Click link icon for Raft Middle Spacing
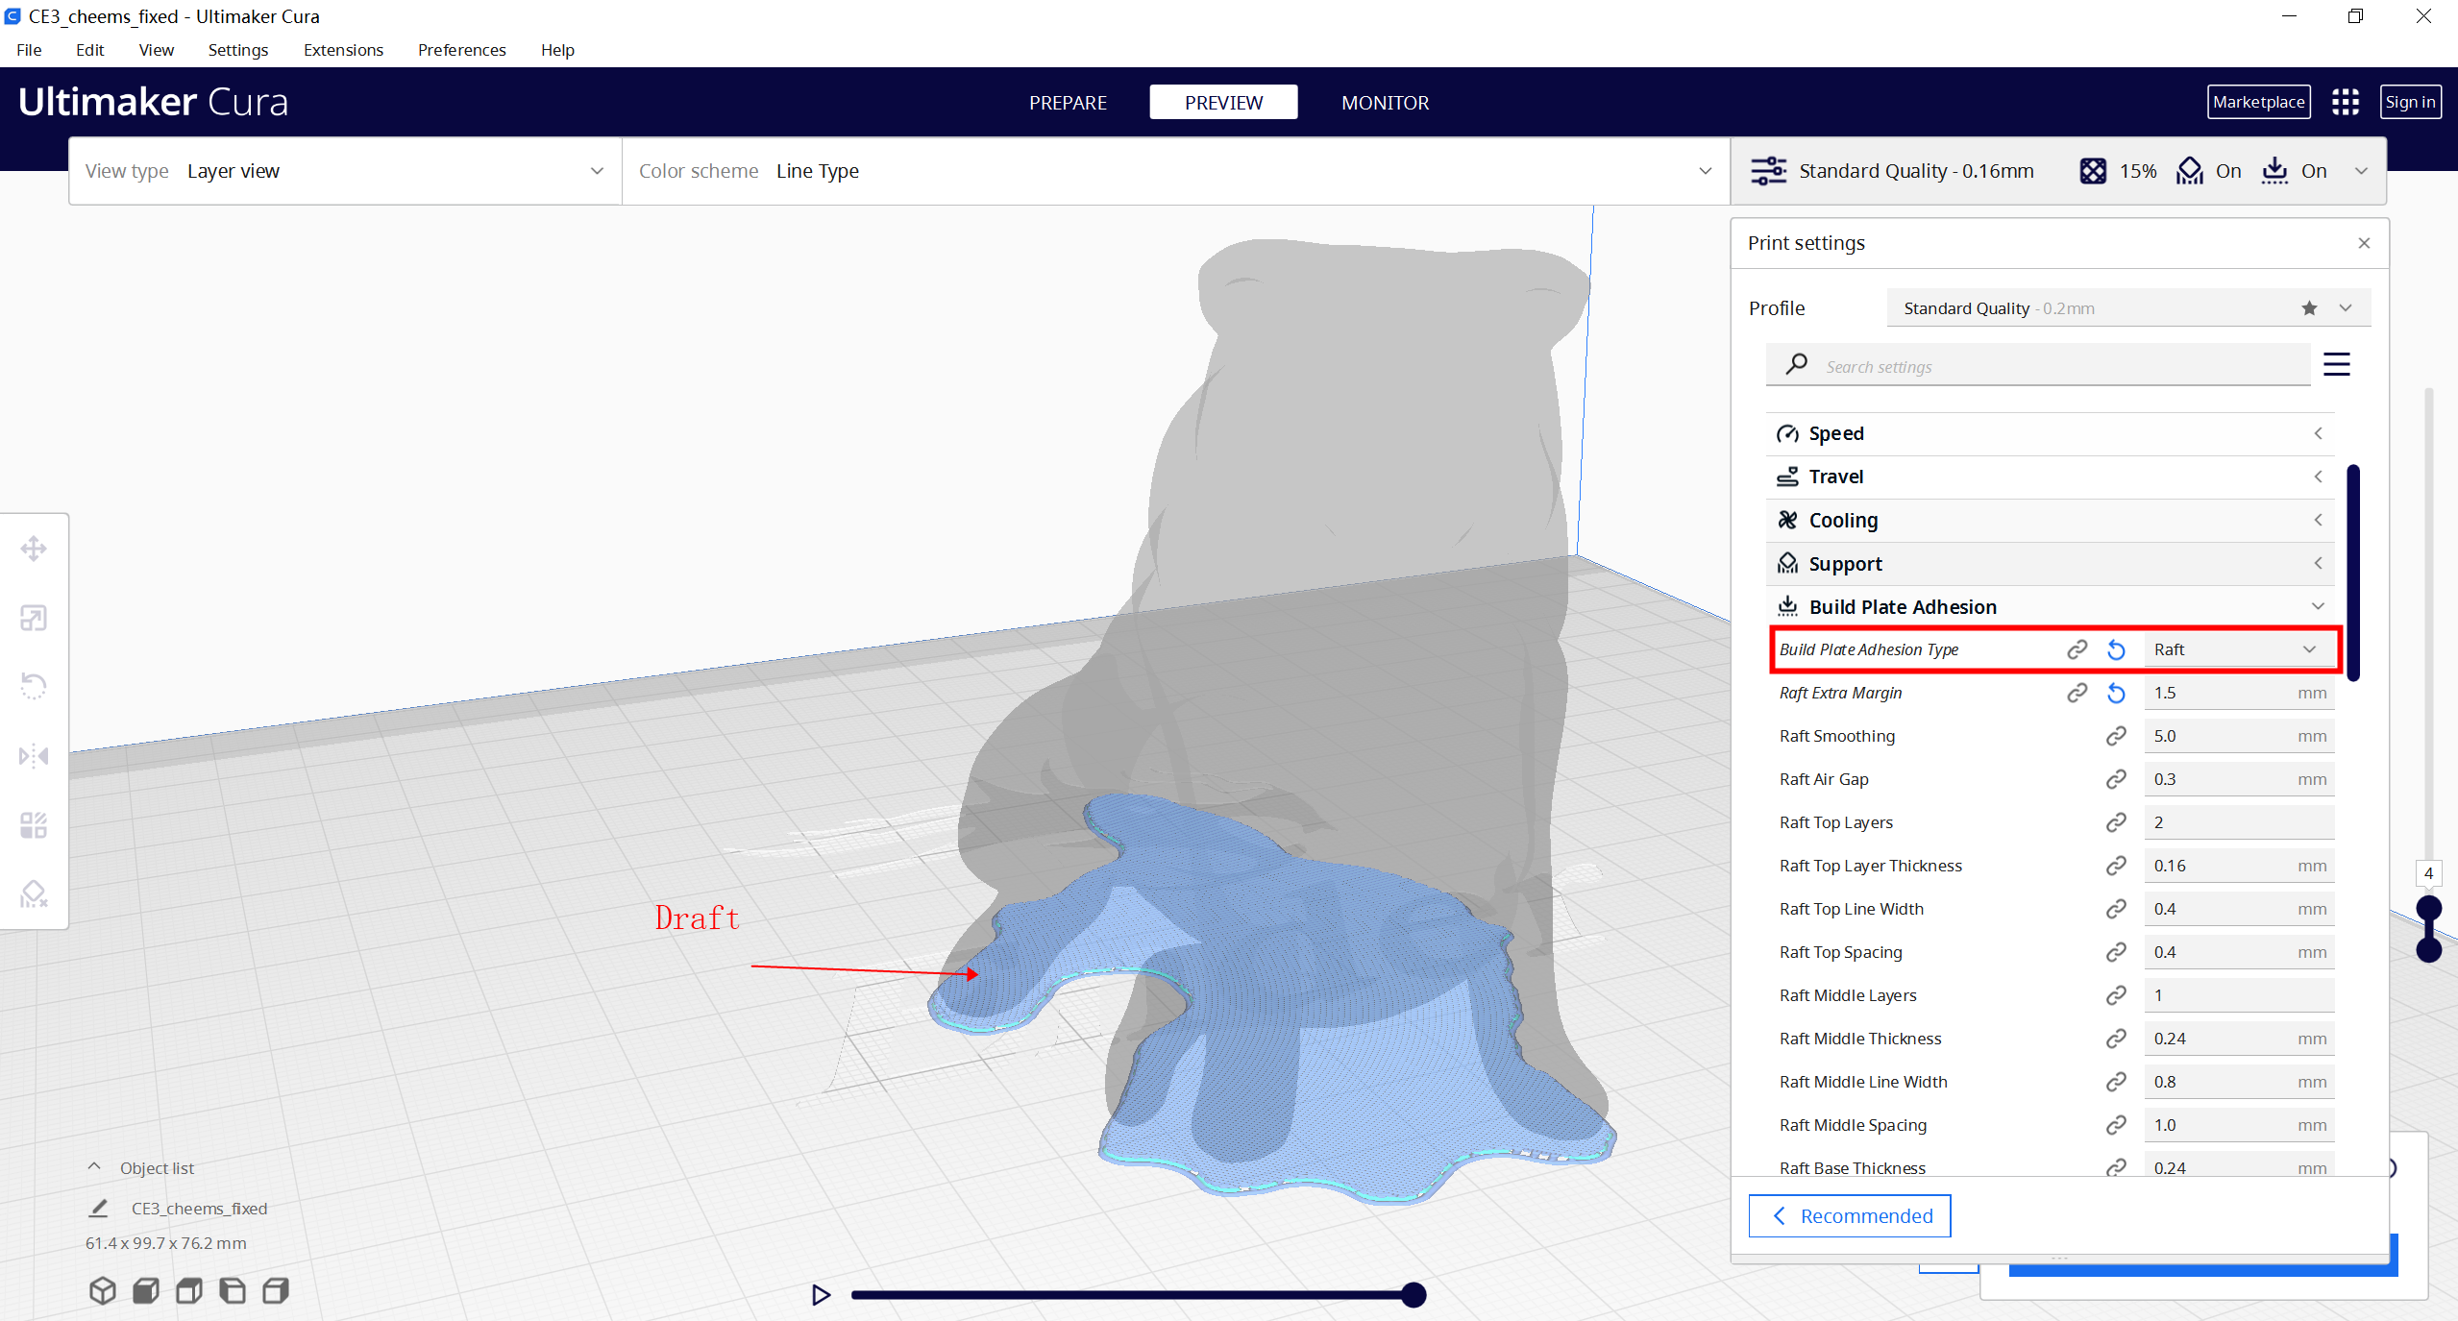The image size is (2458, 1321). click(x=2116, y=1126)
